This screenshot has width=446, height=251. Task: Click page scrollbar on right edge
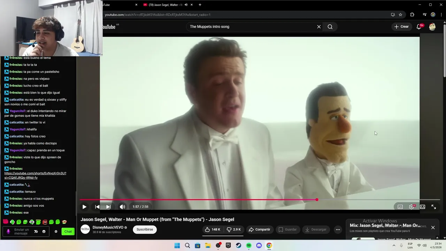(444, 49)
